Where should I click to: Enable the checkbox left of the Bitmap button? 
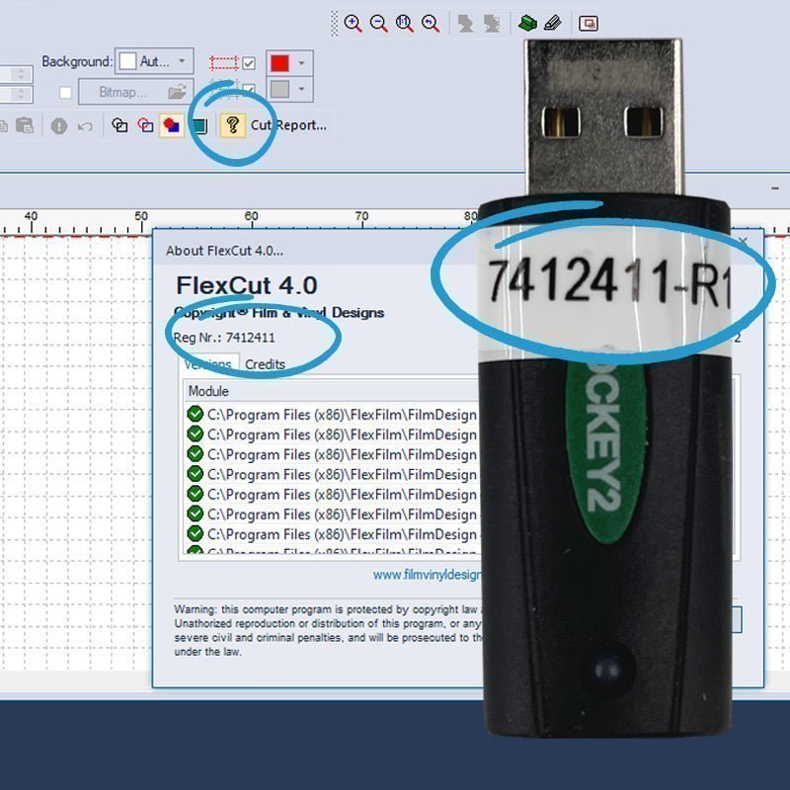[x=65, y=93]
